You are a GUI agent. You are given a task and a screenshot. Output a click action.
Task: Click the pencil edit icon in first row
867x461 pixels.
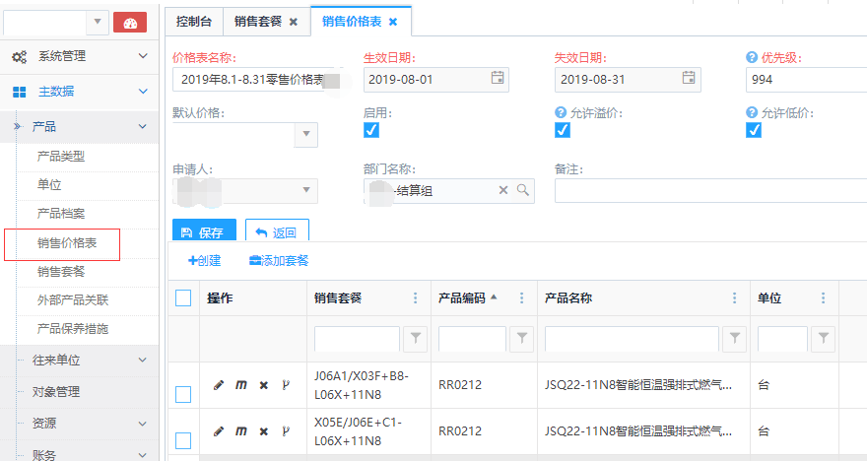point(219,385)
